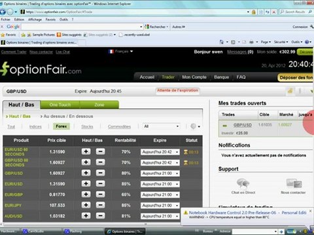Image resolution: width=314 pixels, height=235 pixels.
Task: Click the minus button for EUR/JPY
Action: (x=100, y=205)
